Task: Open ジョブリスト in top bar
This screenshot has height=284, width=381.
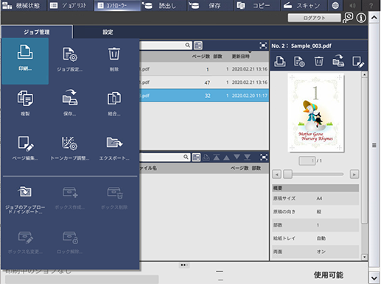Action: (x=70, y=5)
